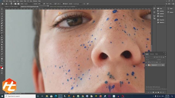Viewport: 175px width, 98px height.
Task: Toggle airbrush-style build-up button
Action: point(55,4)
